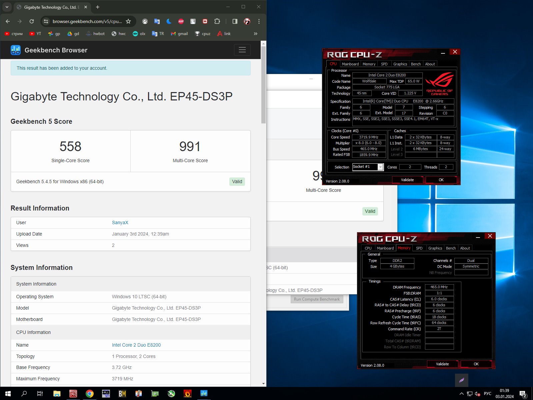Click the Valid badge on Geekbench page

coord(237,181)
